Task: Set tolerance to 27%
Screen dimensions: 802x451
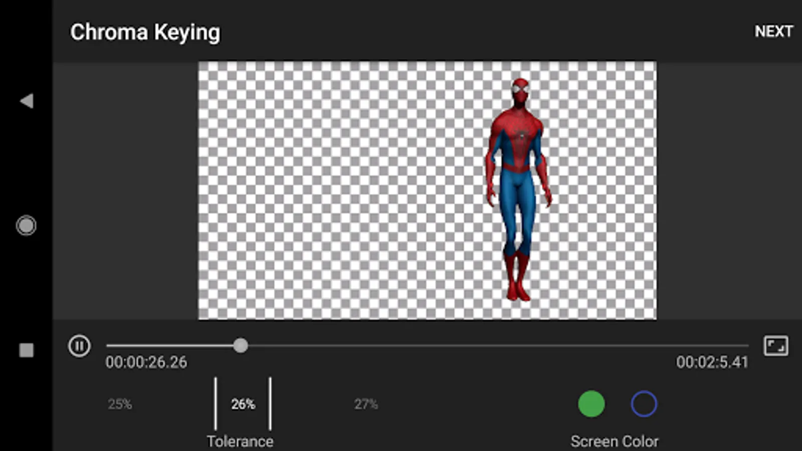Action: (366, 404)
